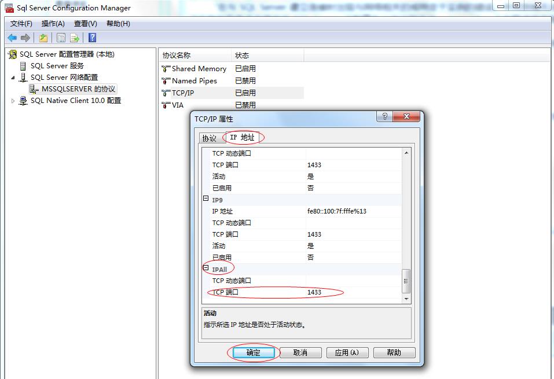Click the 确定 button
Image resolution: width=554 pixels, height=379 pixels.
tap(252, 352)
